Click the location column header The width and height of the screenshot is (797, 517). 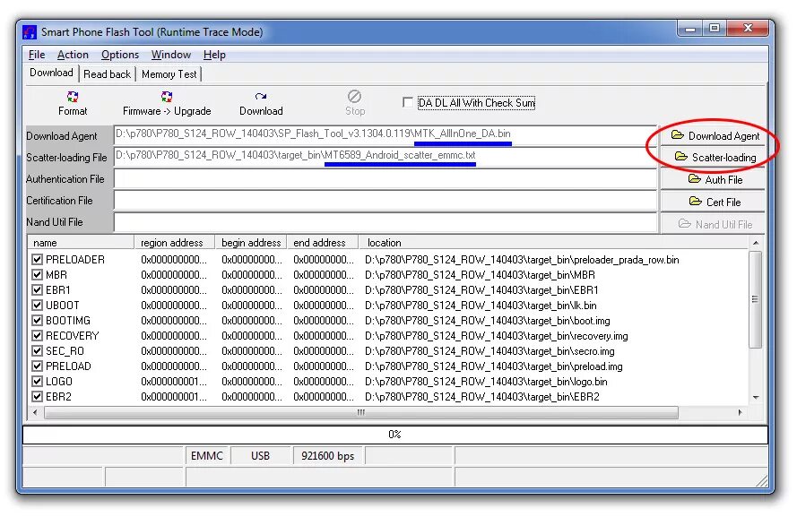pyautogui.click(x=553, y=243)
